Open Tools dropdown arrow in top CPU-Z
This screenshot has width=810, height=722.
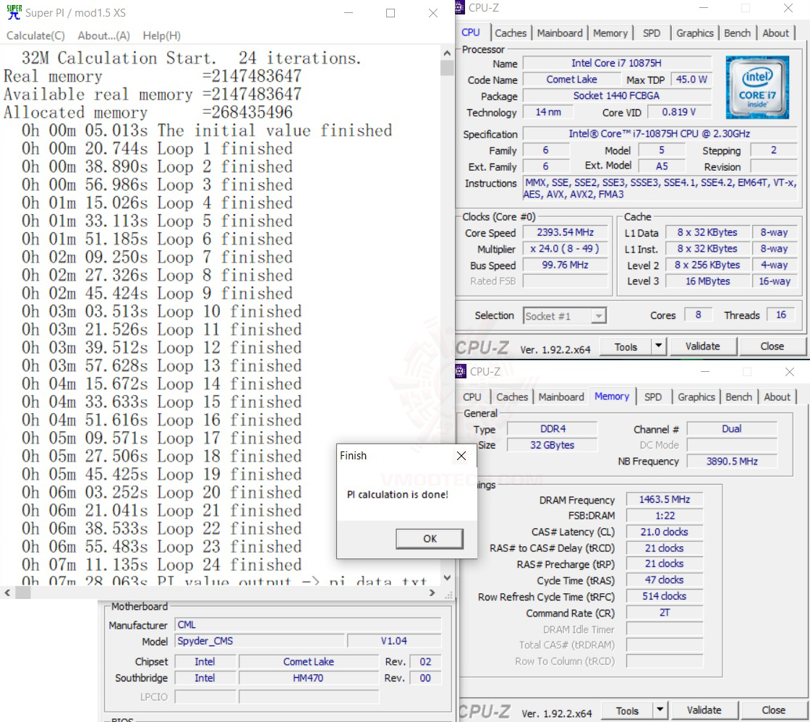(x=658, y=347)
